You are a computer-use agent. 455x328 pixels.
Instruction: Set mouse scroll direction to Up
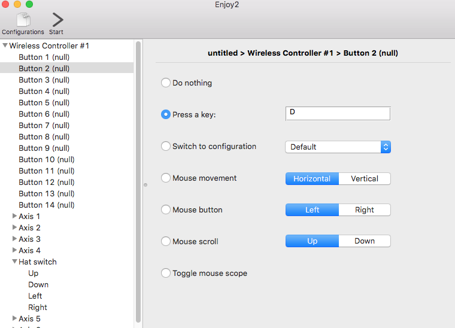coord(312,241)
